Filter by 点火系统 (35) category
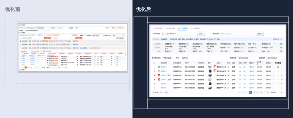This screenshot has width=293, height=118. 198,44
